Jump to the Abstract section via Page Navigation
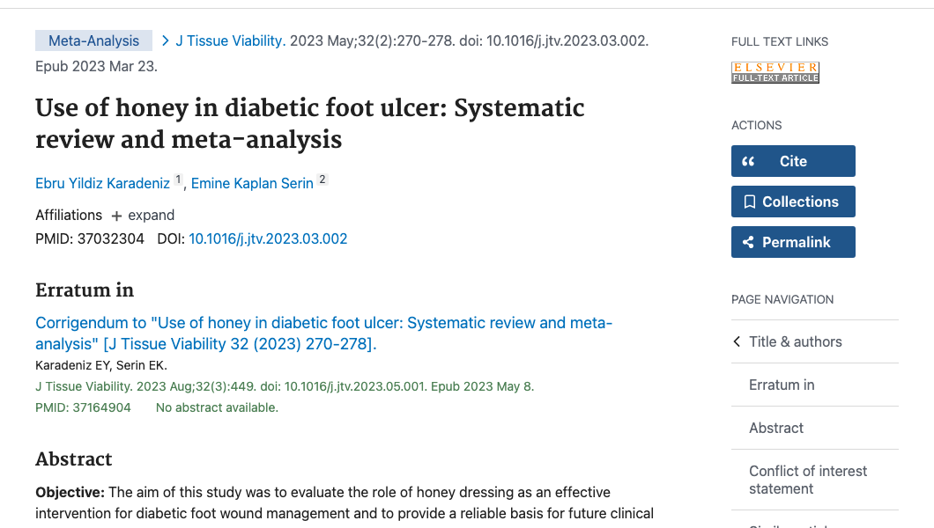This screenshot has height=528, width=934. [x=776, y=428]
